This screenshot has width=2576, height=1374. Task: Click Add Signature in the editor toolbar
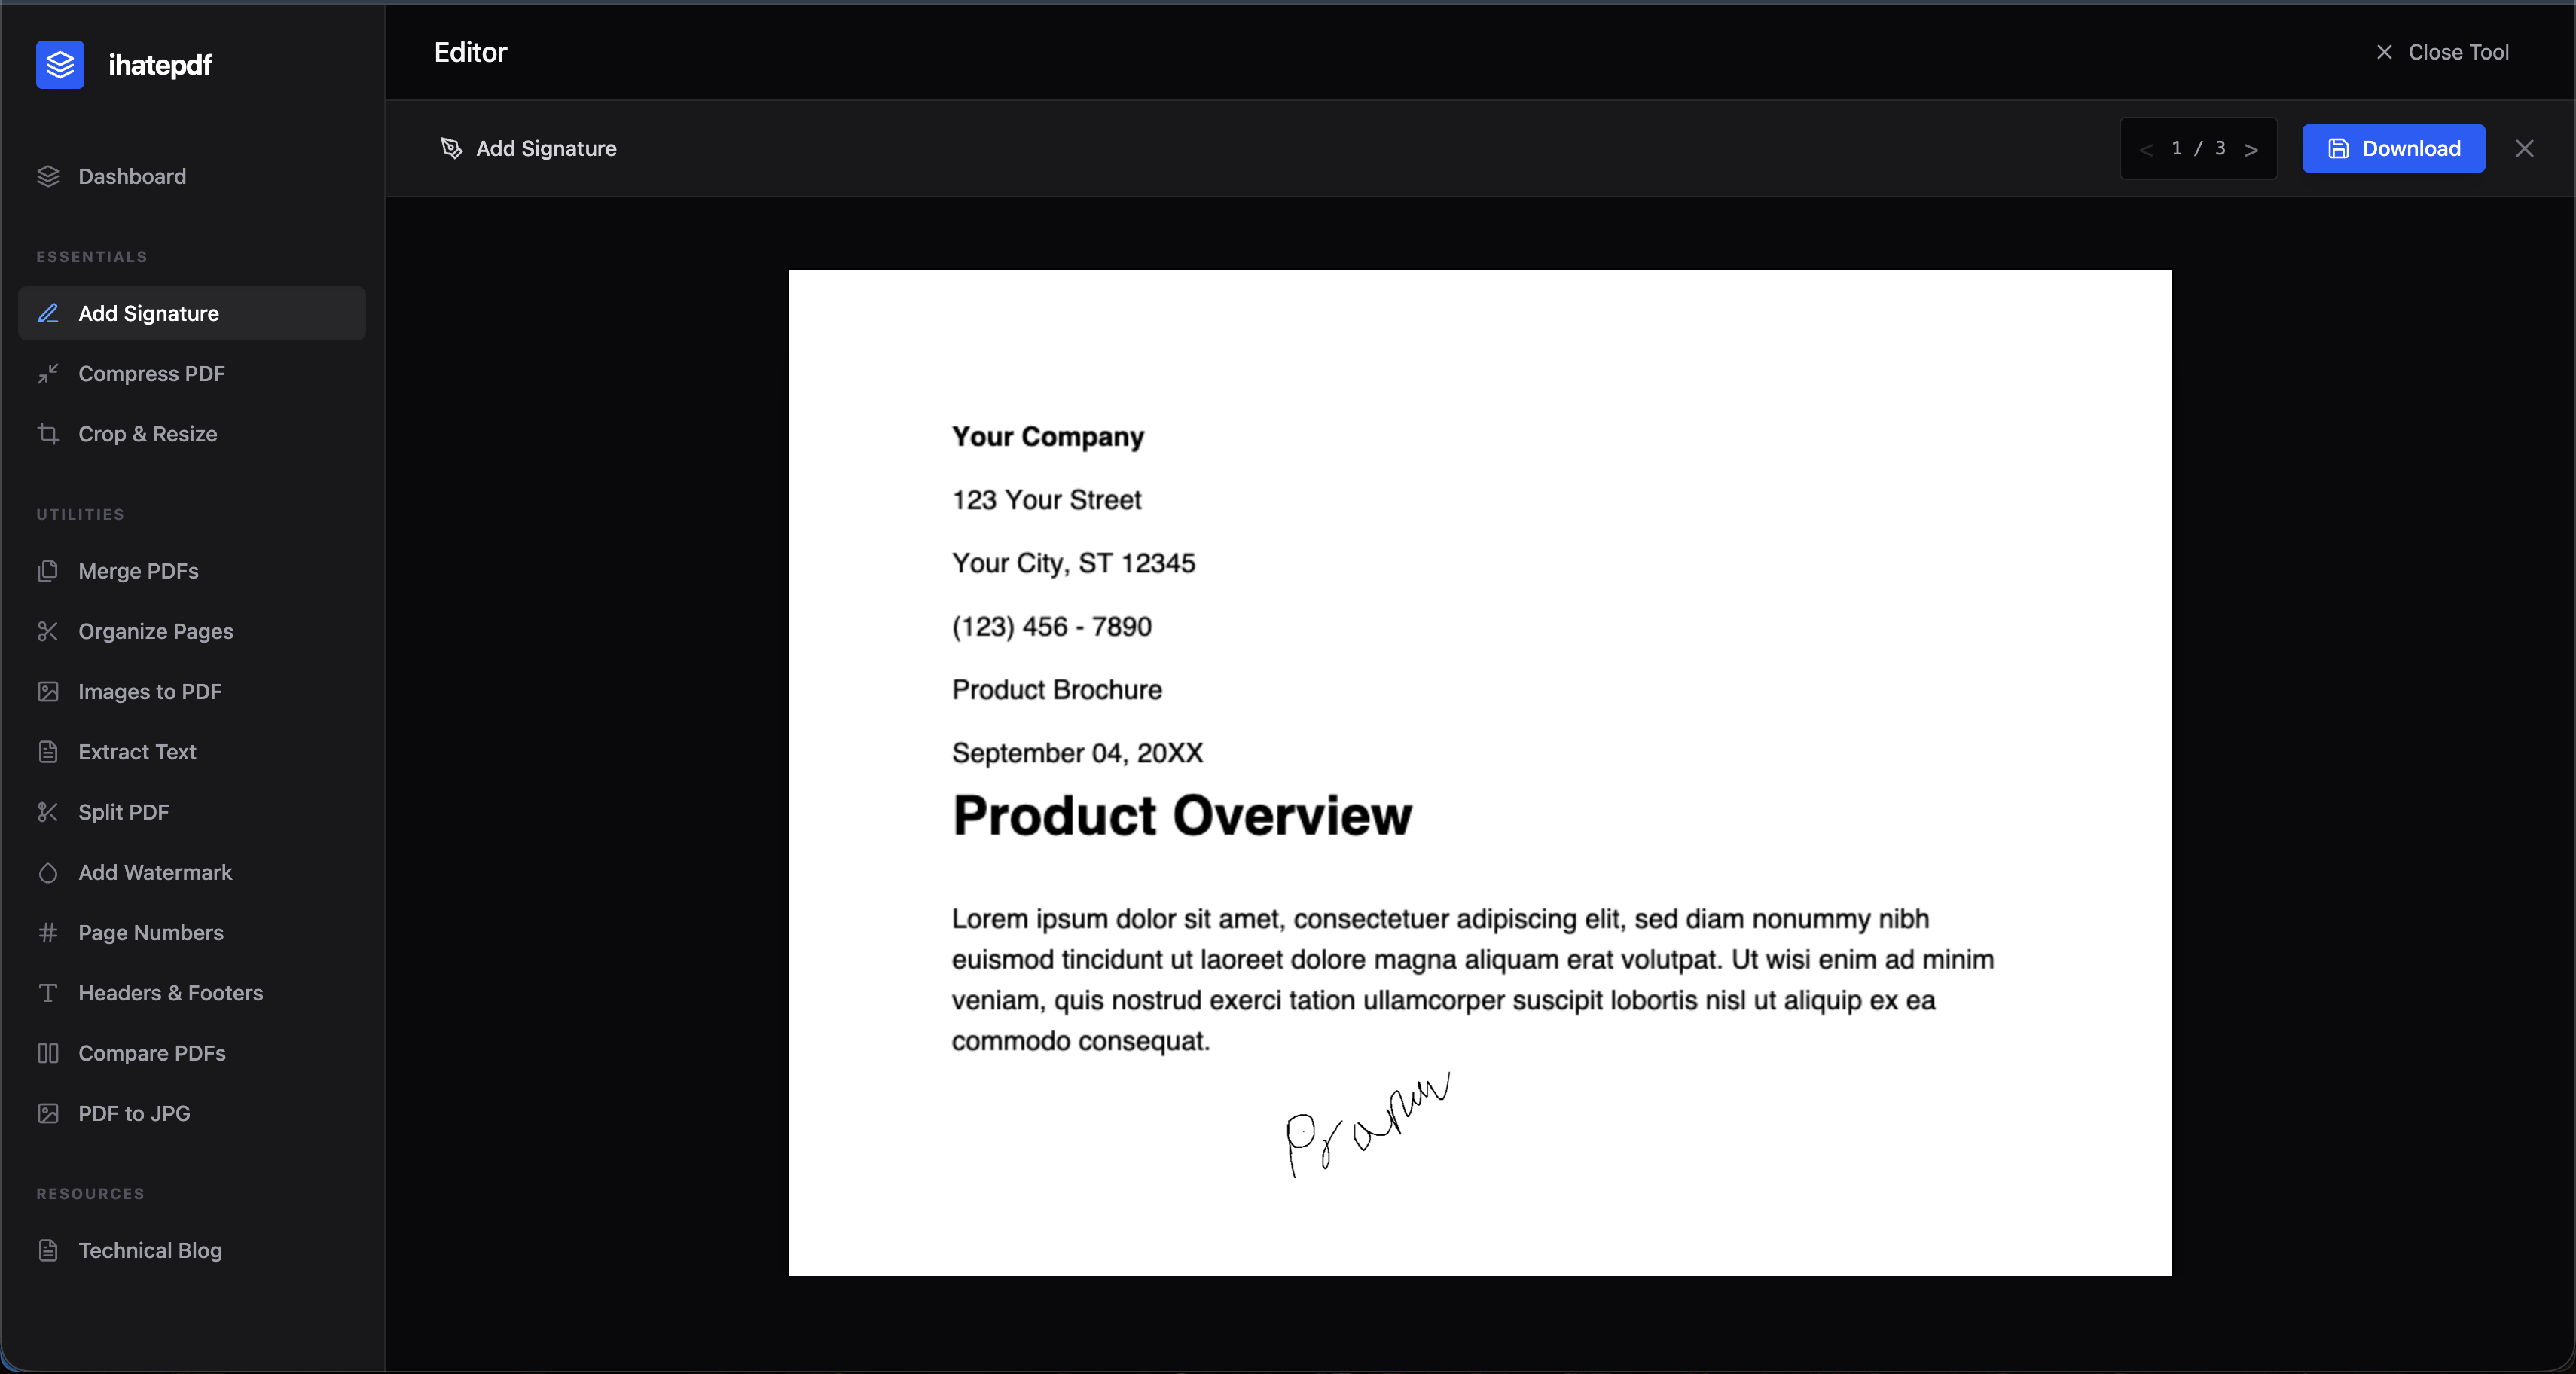click(x=530, y=148)
